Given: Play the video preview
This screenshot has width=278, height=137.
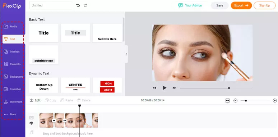Looking at the screenshot, I should [165, 88].
